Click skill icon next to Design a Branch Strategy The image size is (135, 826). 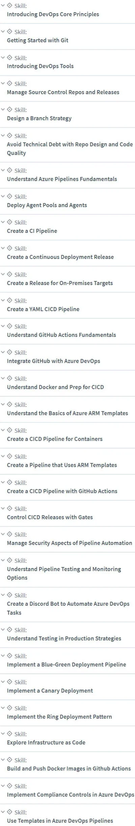pos(9,110)
